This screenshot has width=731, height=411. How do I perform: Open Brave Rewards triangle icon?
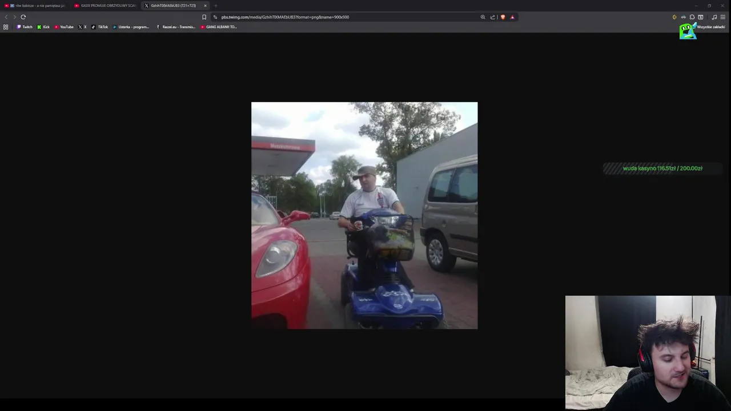(x=512, y=17)
